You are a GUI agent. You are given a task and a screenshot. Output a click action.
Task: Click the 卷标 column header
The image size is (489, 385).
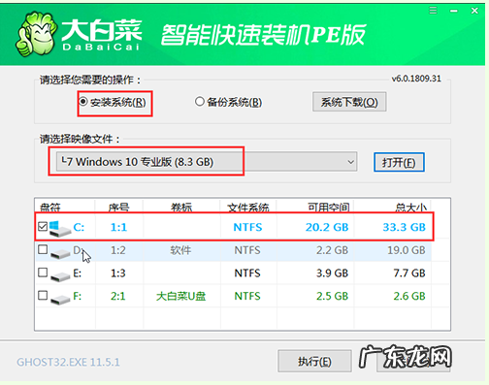pos(181,207)
